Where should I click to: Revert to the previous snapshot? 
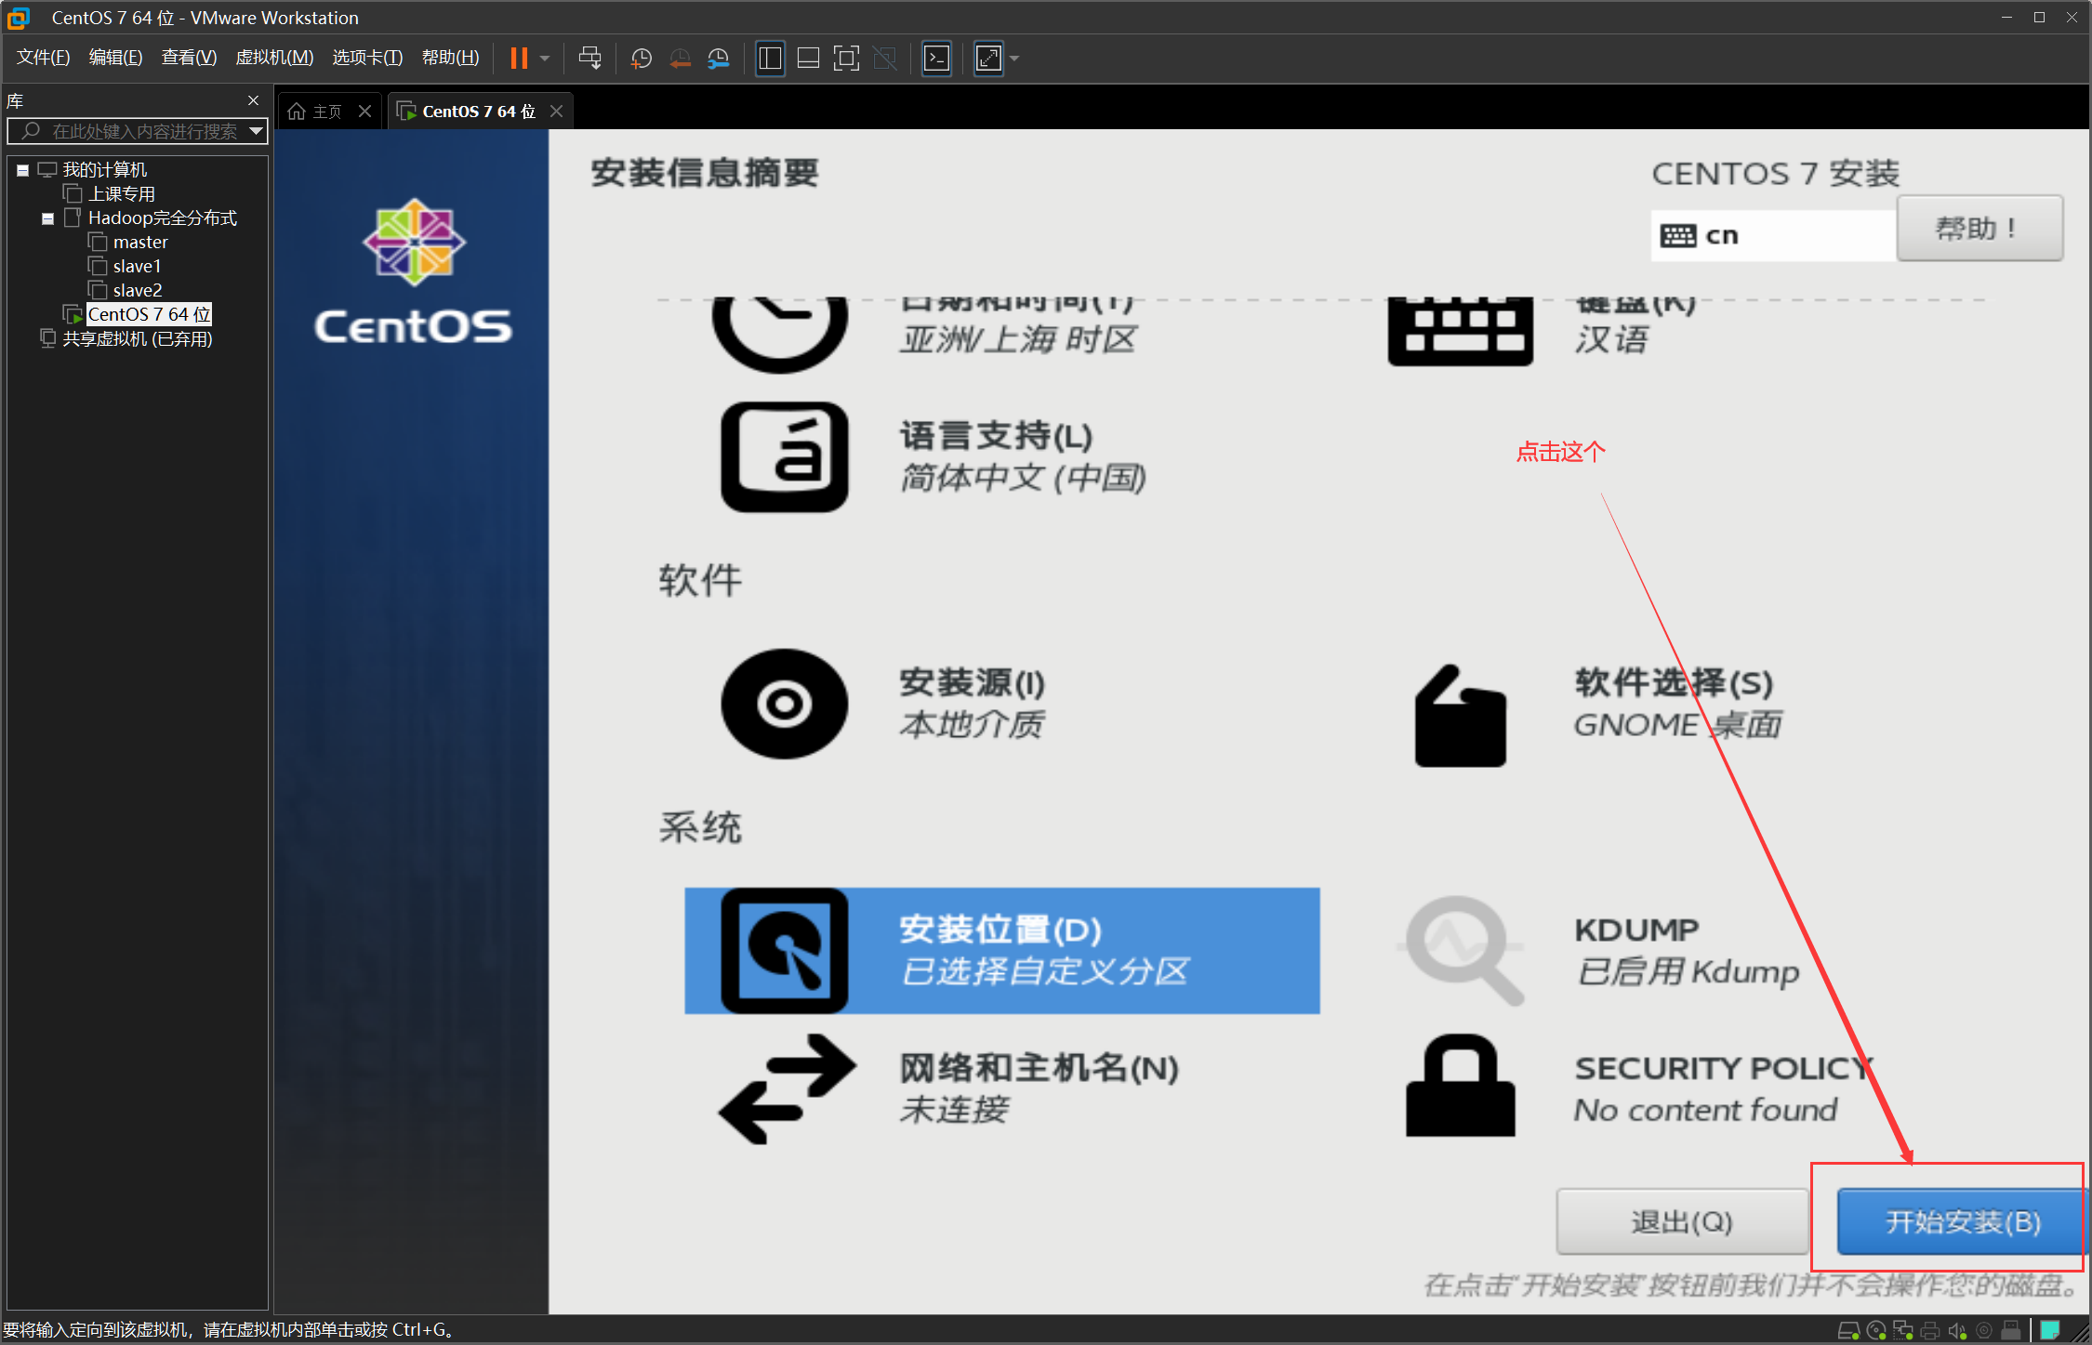pos(680,59)
